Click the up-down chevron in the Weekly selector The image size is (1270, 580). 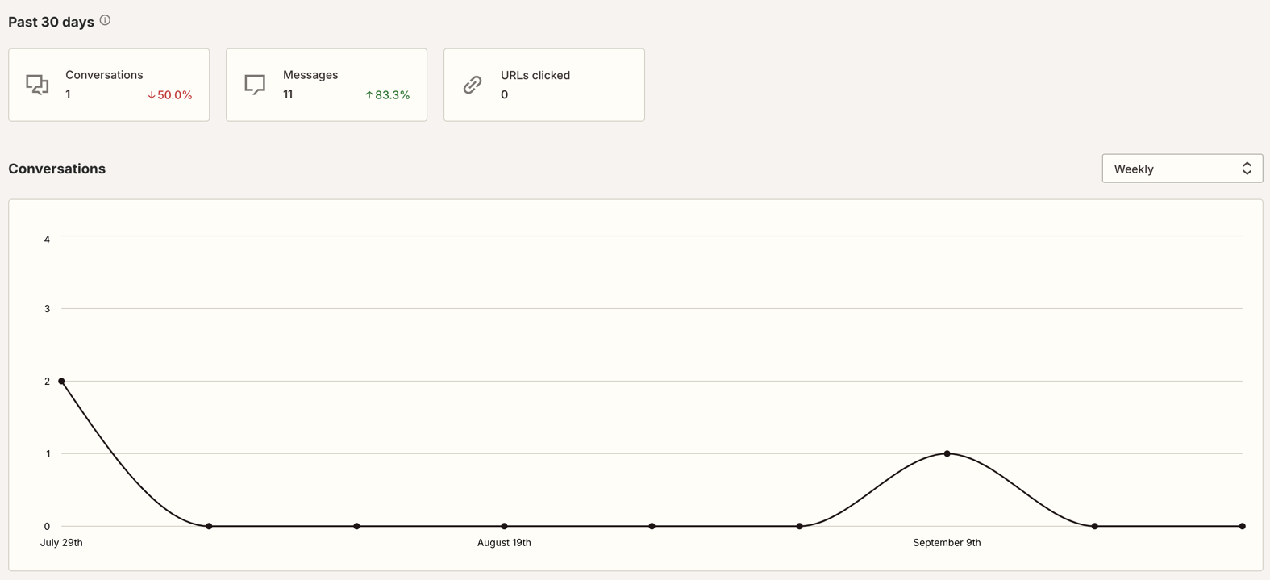(x=1247, y=169)
